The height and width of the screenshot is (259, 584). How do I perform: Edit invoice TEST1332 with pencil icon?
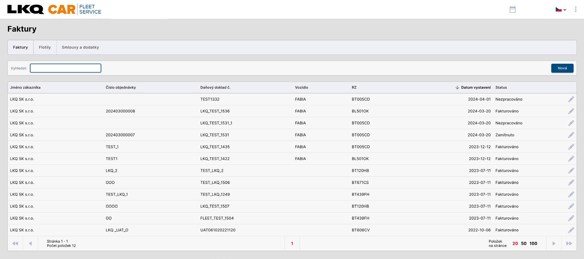click(571, 99)
